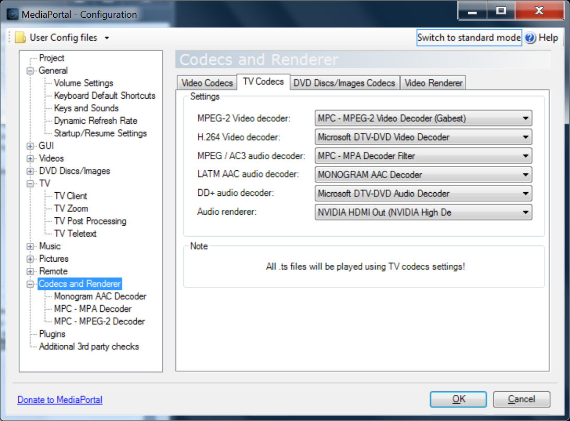Image resolution: width=570 pixels, height=421 pixels.
Task: Select Codecs and Renderer tree item
Action: click(80, 284)
